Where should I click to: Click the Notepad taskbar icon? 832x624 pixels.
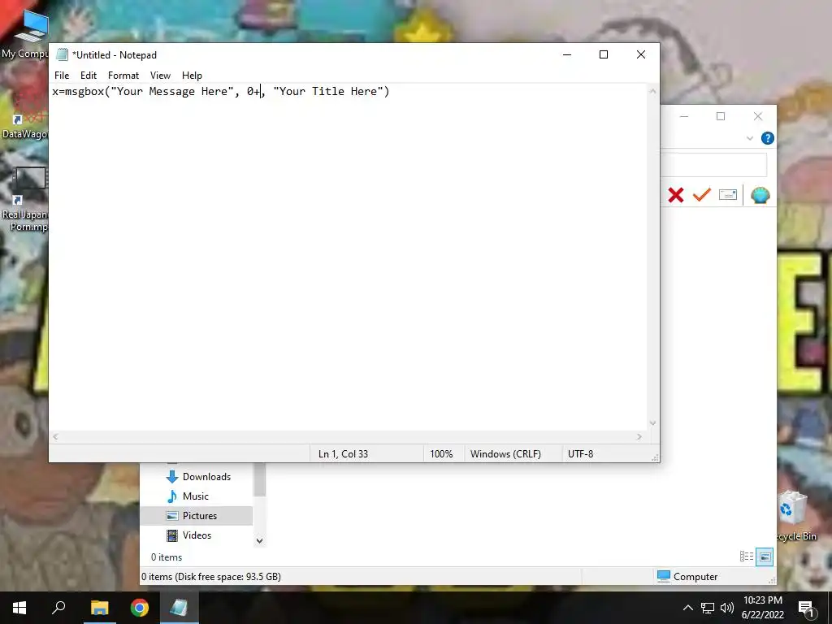pos(180,608)
